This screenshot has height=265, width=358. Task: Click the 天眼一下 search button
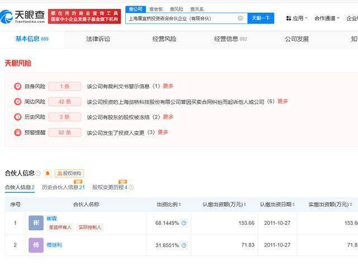click(x=261, y=18)
